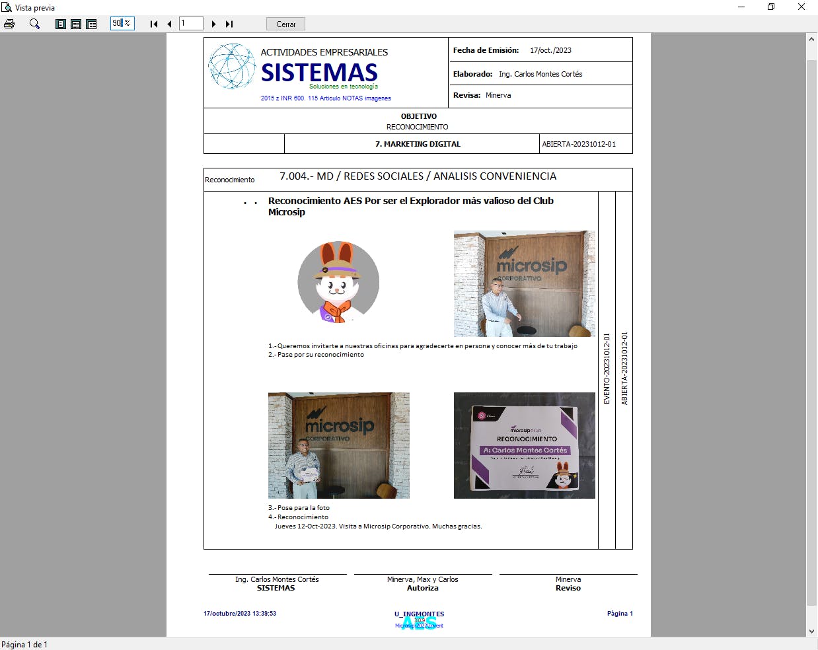Click the scrollbar up arrow
The image size is (818, 650).
pos(811,39)
